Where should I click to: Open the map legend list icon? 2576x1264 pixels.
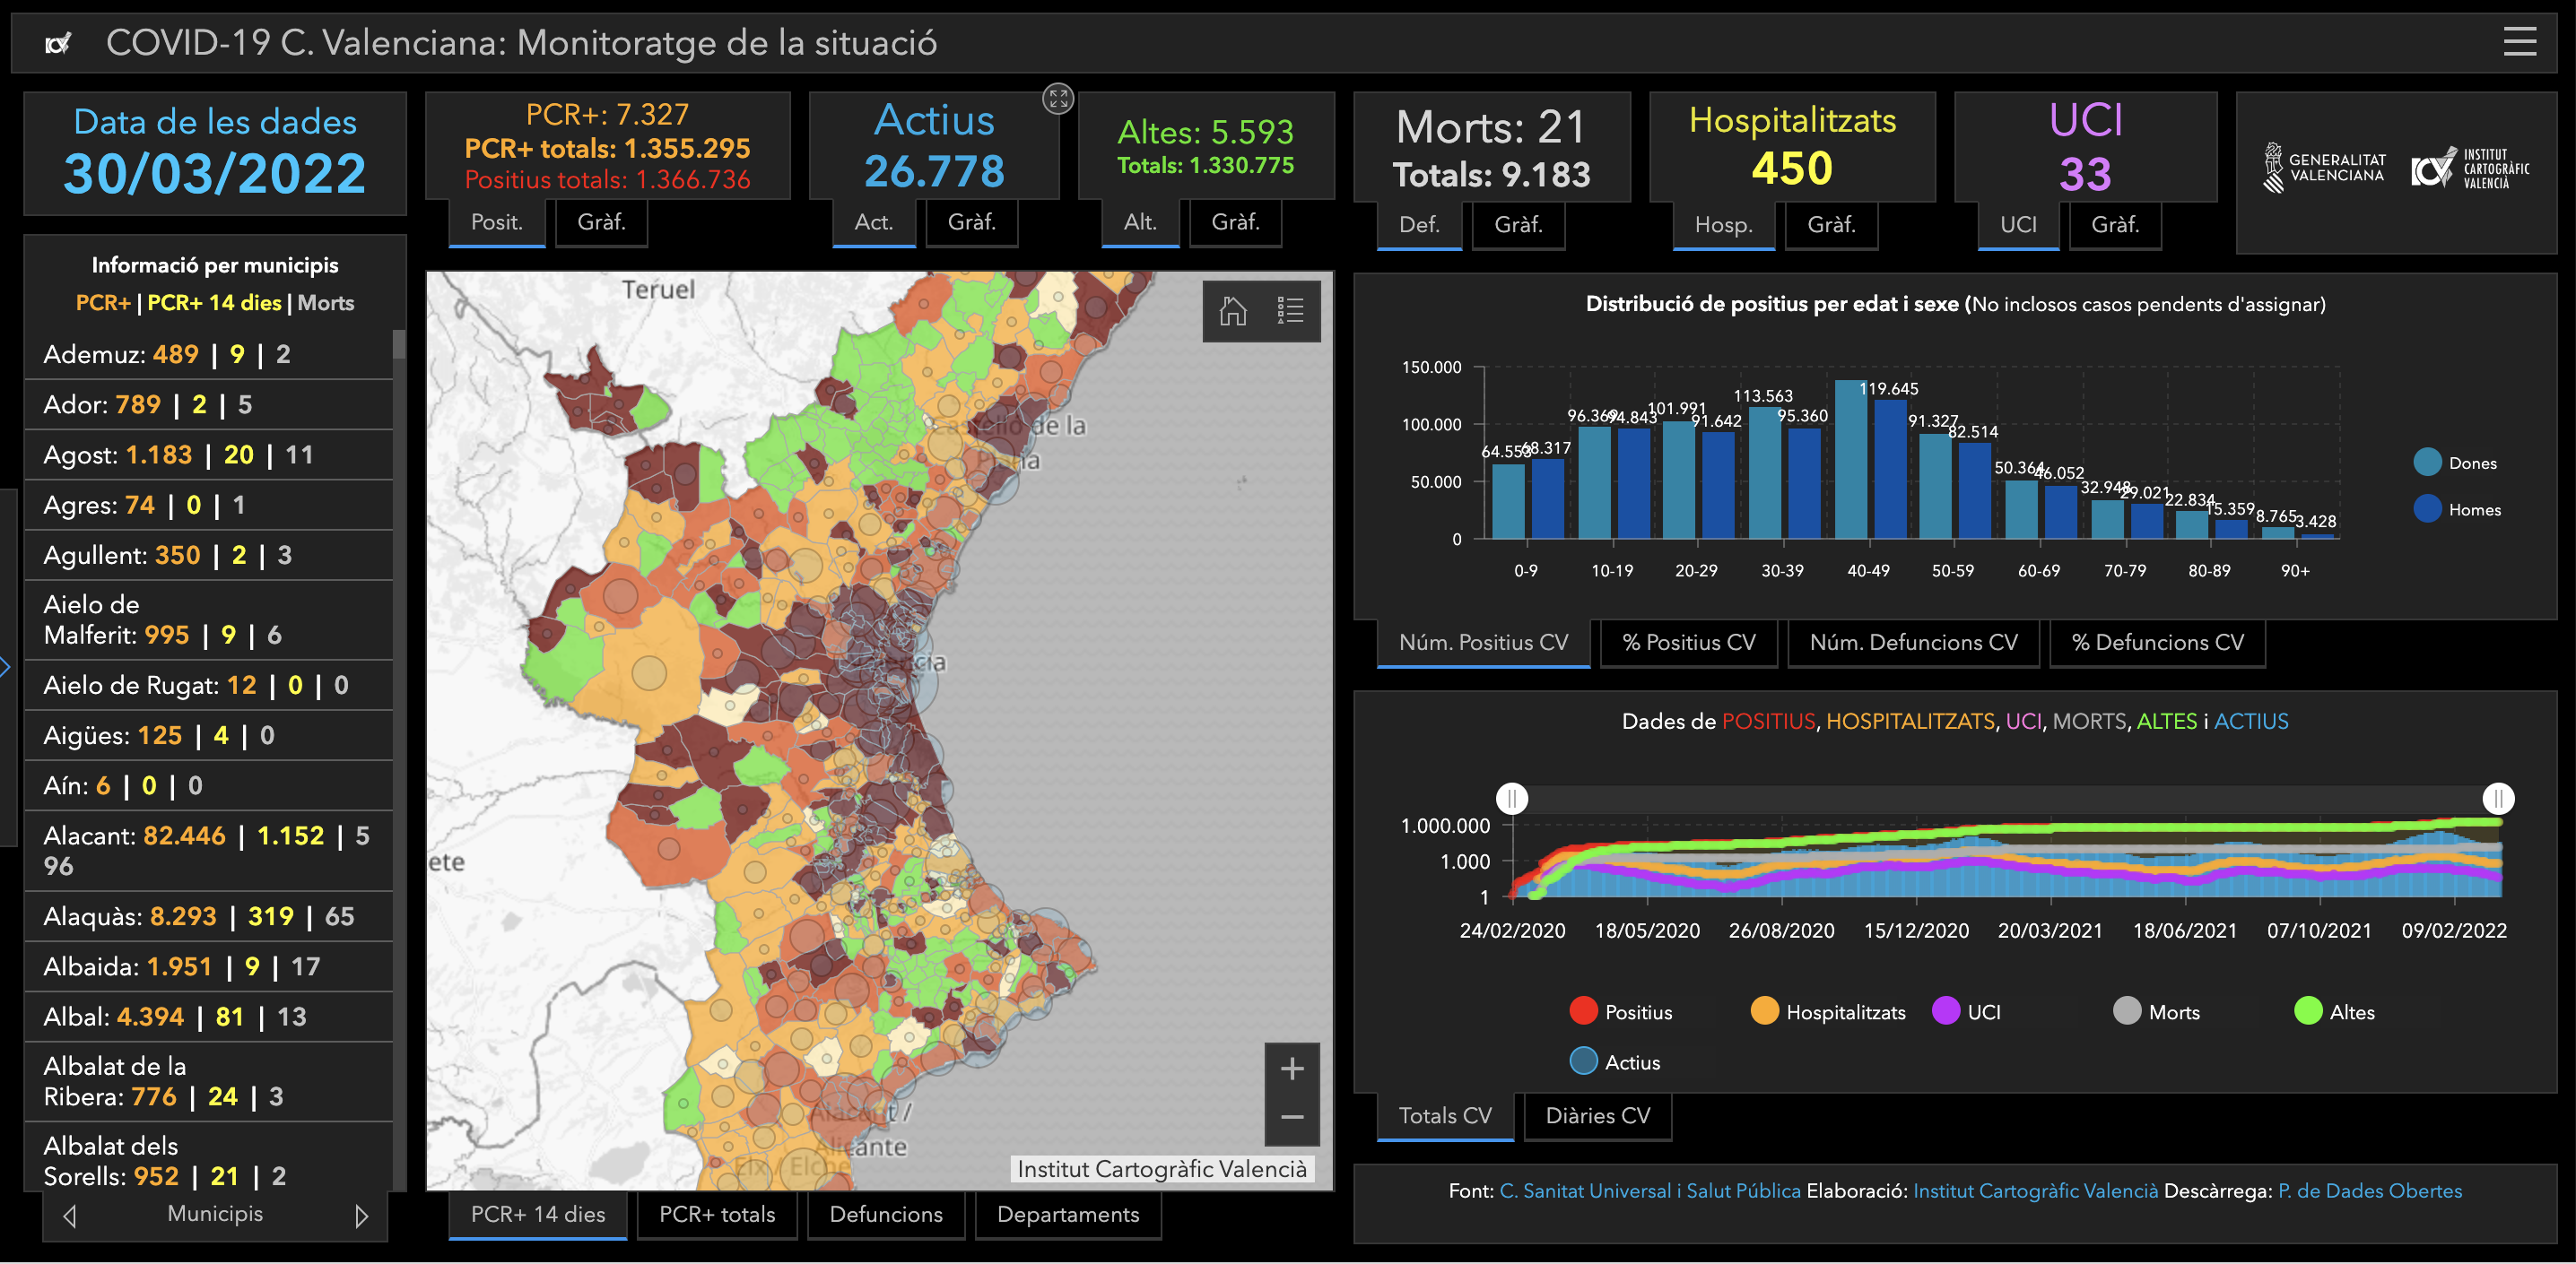1290,311
